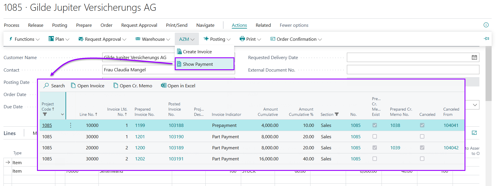Click the Order Confirmation icon
The width and height of the screenshot is (496, 186).
(273, 39)
